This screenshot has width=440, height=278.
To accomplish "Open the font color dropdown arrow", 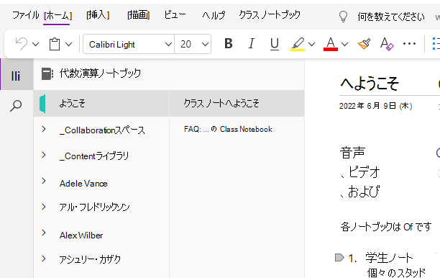I will pos(345,45).
